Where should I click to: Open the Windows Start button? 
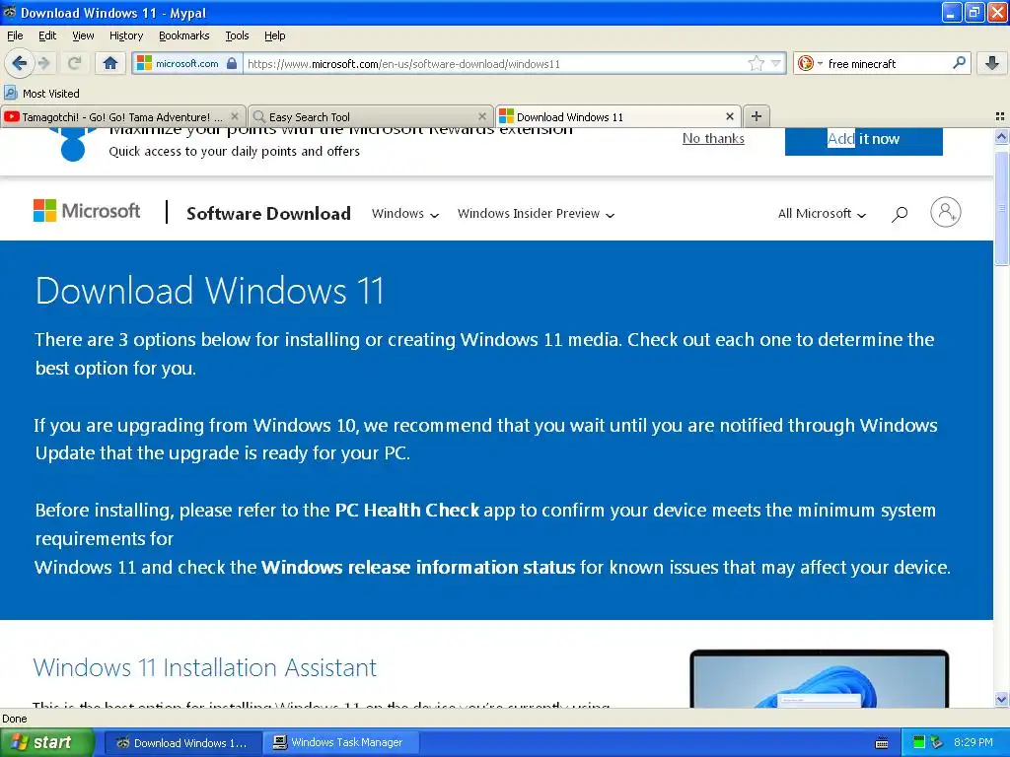46,743
